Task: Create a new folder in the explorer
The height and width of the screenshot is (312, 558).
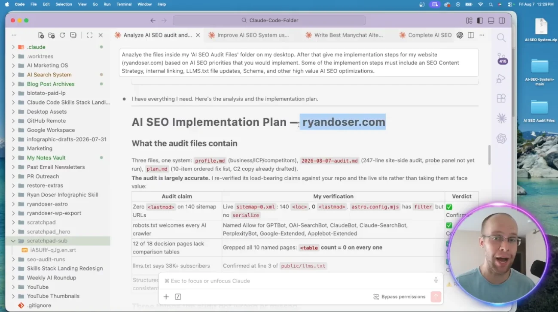Action: [52, 35]
